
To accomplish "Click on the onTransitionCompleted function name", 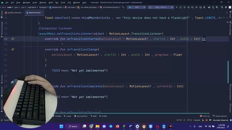I will (84, 86).
